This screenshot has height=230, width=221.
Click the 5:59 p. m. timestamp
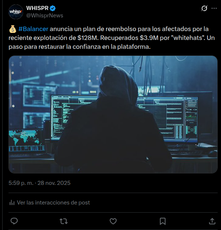[21, 183]
